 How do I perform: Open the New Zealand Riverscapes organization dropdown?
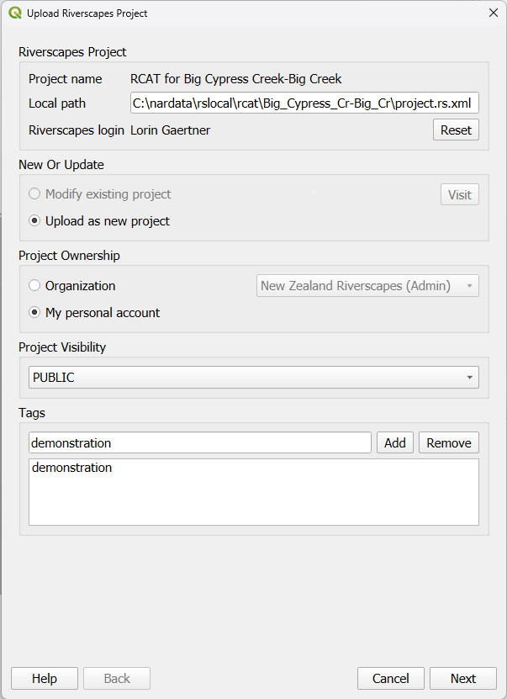click(x=367, y=286)
